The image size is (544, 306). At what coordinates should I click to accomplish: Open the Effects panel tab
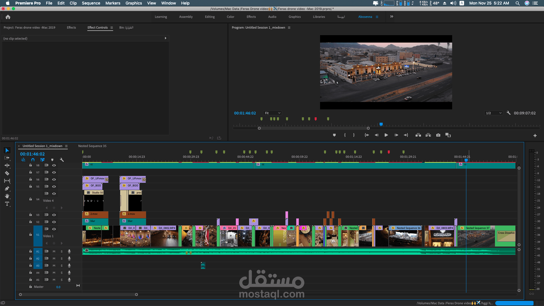click(71, 27)
